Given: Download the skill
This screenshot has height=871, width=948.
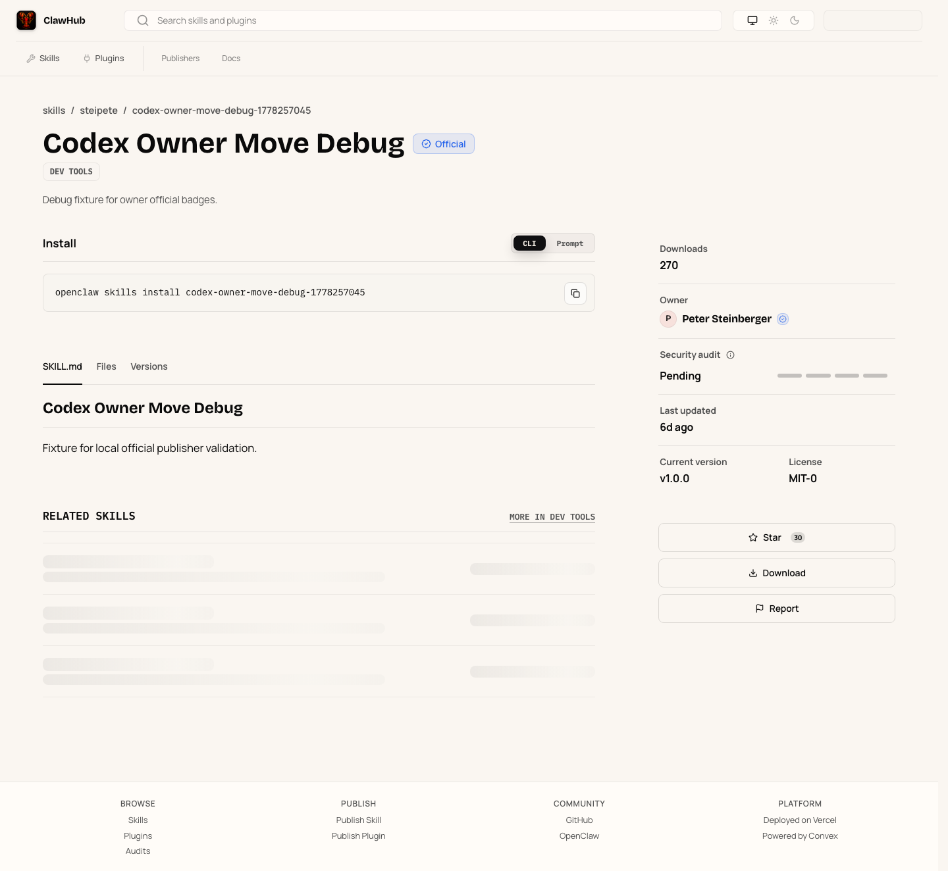Looking at the screenshot, I should [777, 573].
